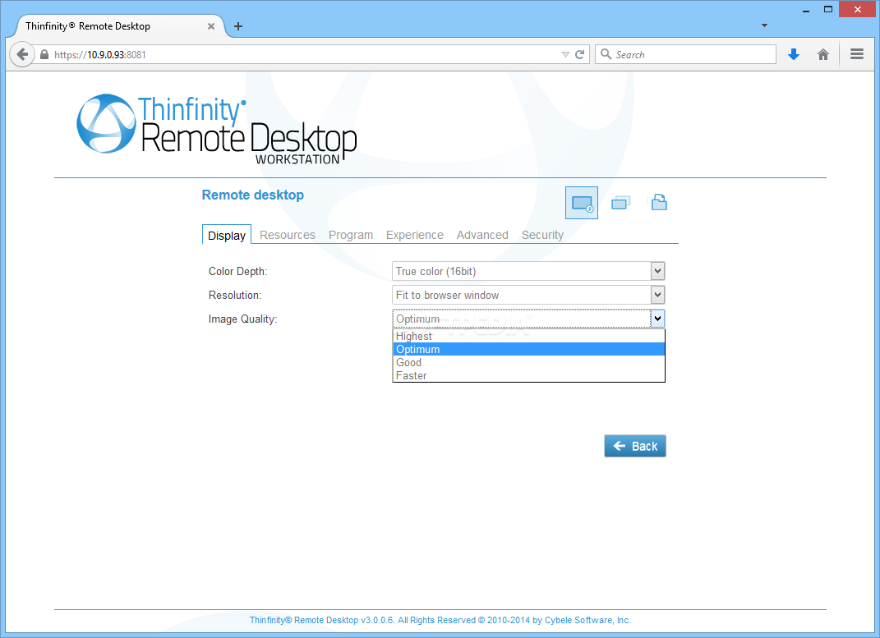Switch to the Advanced tab

482,235
